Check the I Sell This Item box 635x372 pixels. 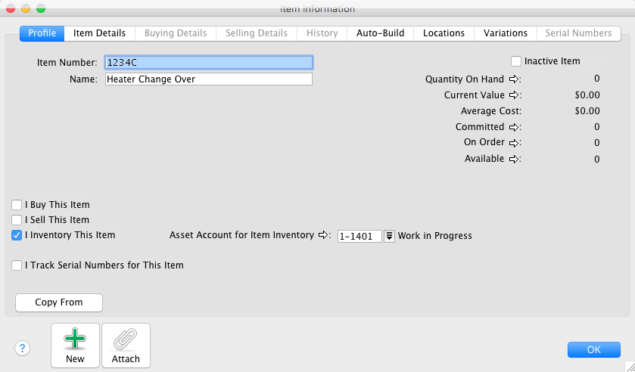(17, 220)
